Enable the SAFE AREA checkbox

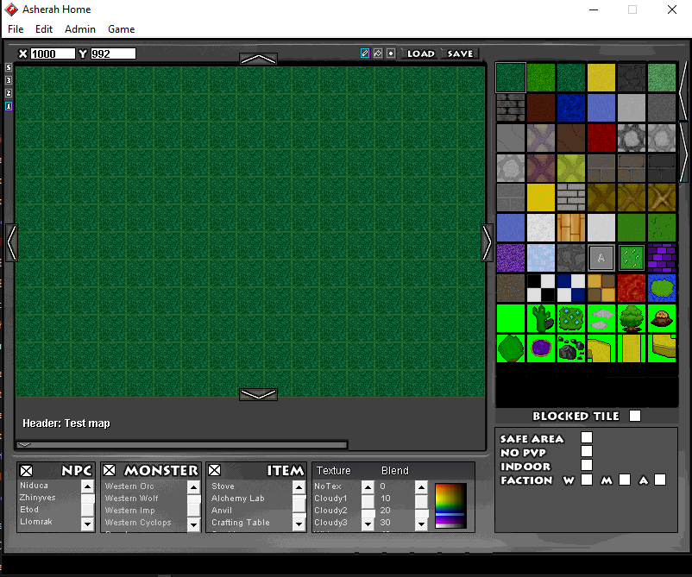(x=588, y=438)
